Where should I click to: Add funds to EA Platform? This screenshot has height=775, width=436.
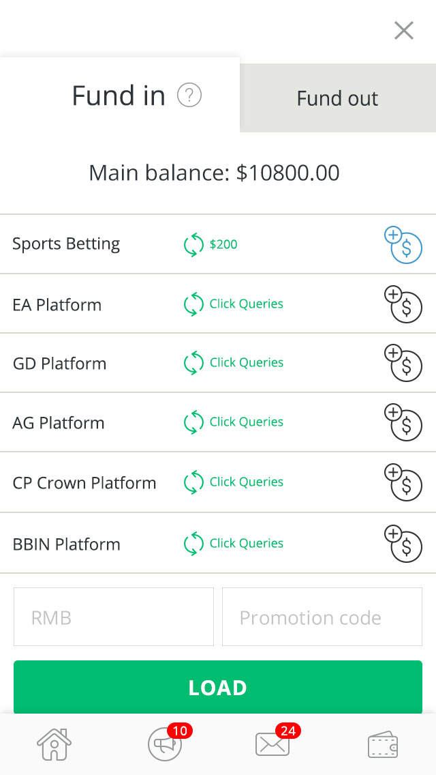[403, 304]
